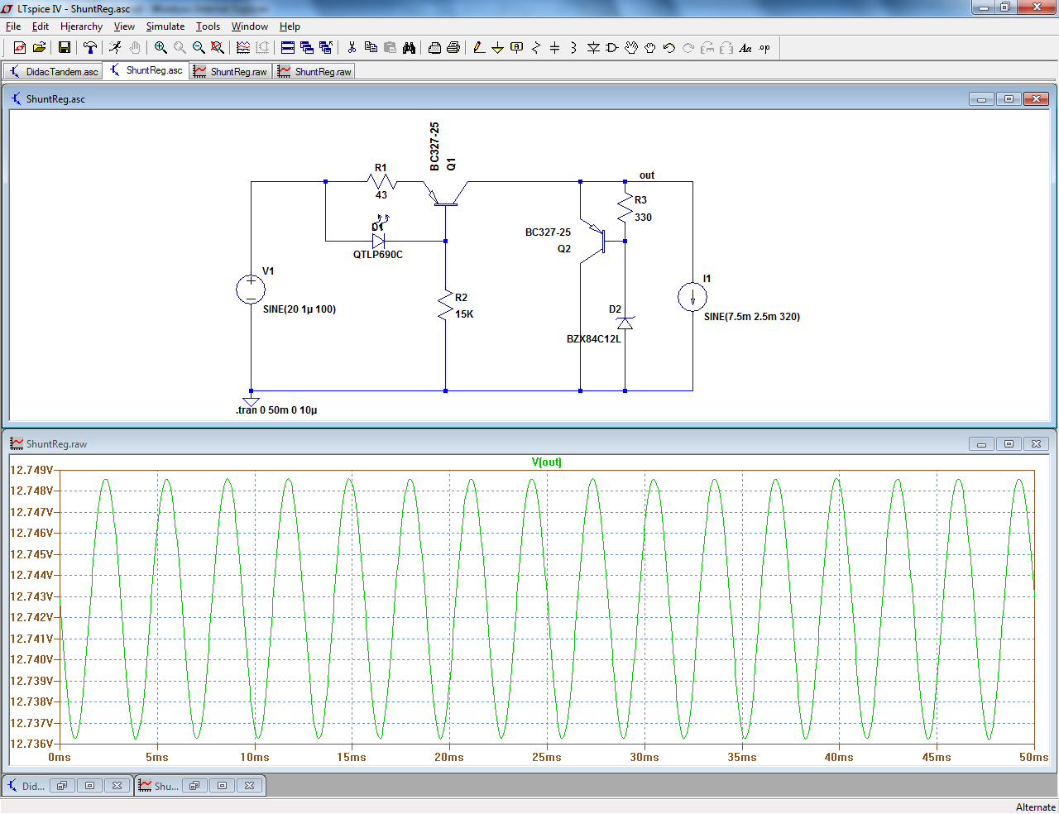Select the Label Net tool
The image size is (1059, 814).
pyautogui.click(x=517, y=48)
